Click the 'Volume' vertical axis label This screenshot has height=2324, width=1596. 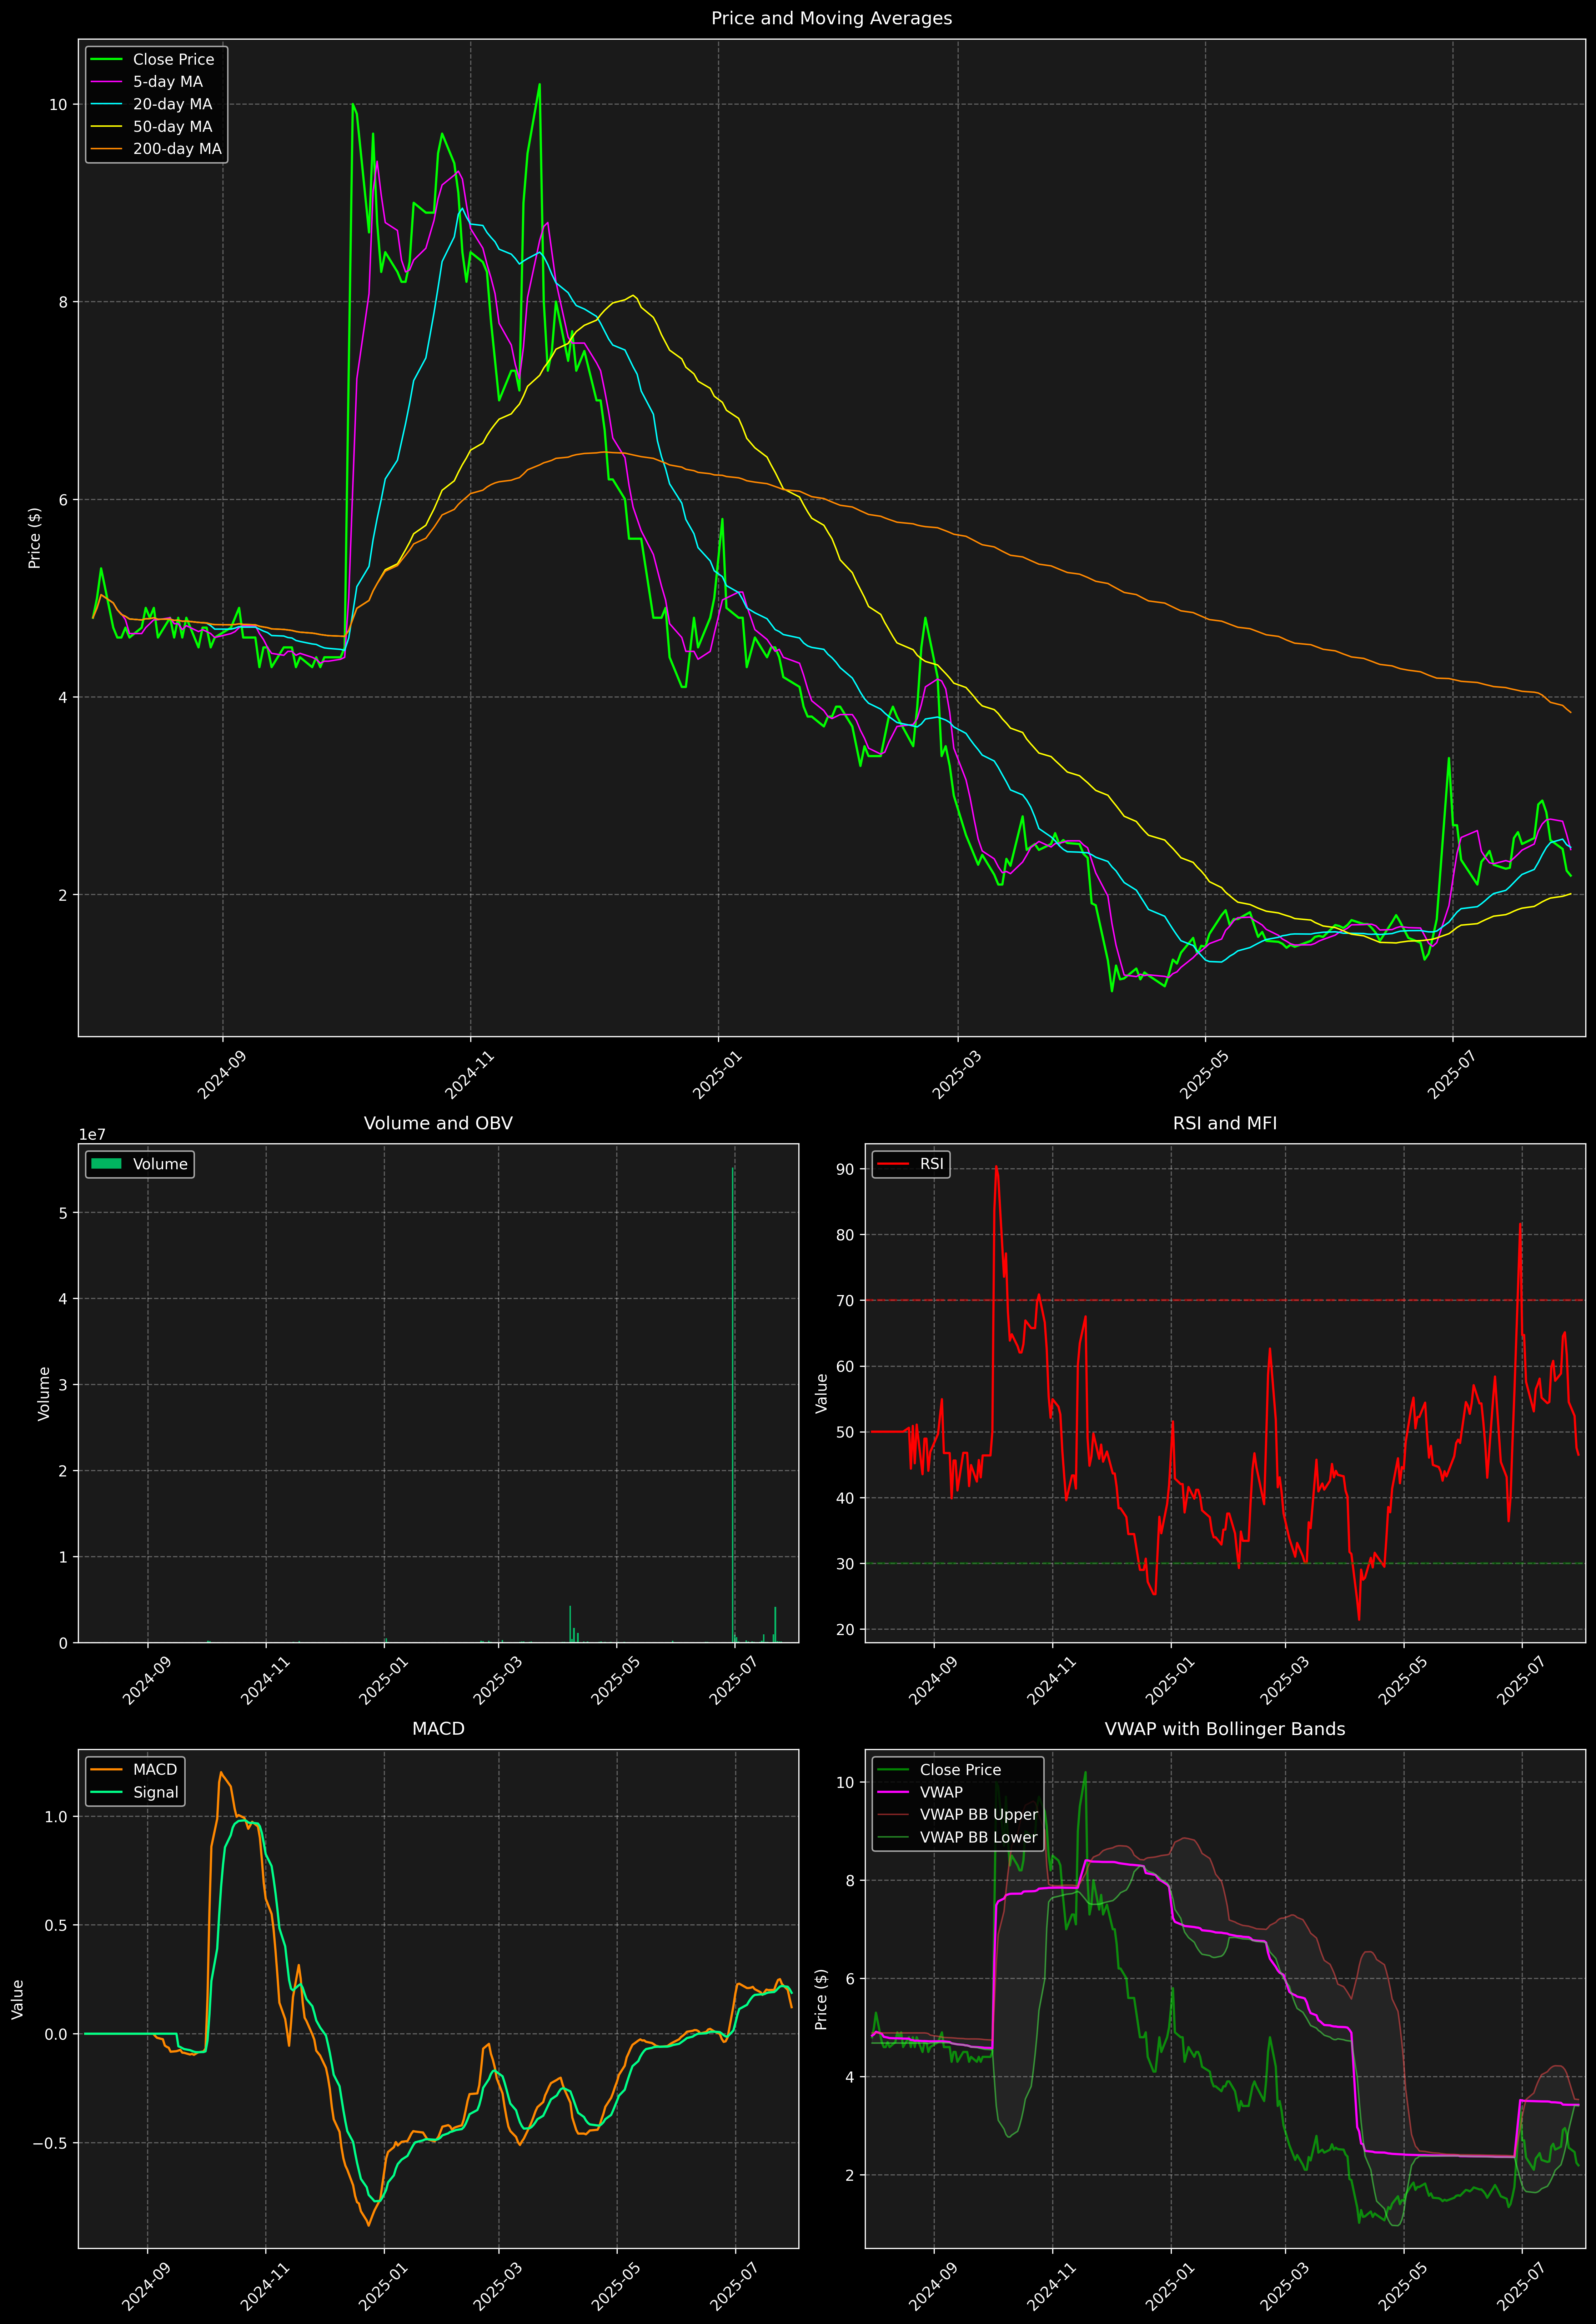coord(44,1393)
